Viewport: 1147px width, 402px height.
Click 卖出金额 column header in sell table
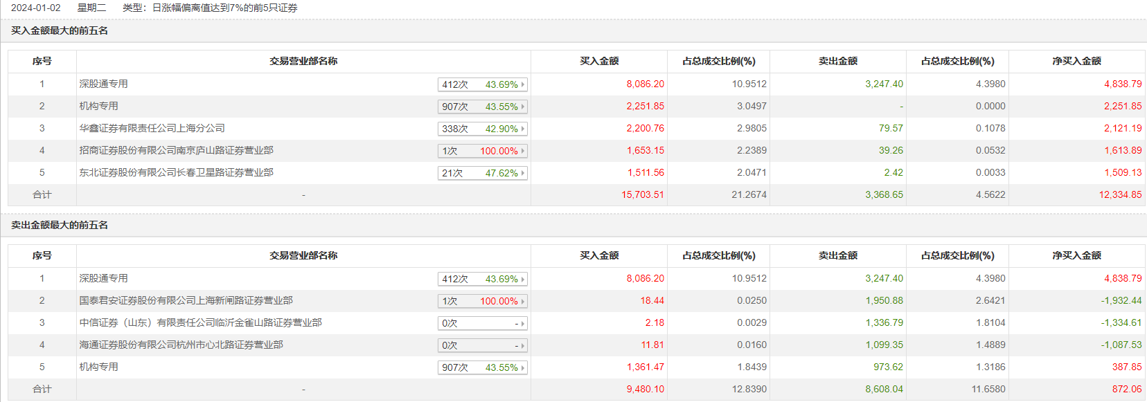(837, 255)
